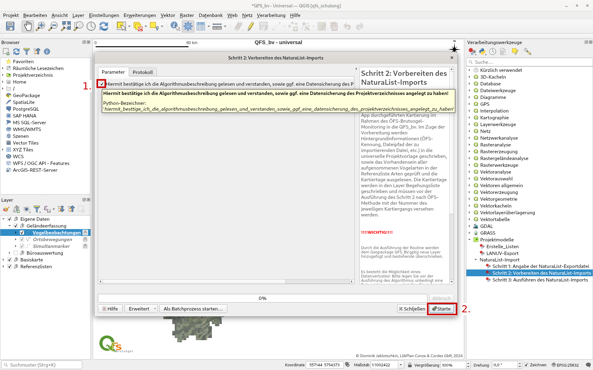Click the Schließen button
The width and height of the screenshot is (593, 370).
412,309
